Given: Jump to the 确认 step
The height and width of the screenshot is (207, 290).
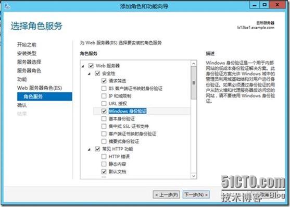Looking at the screenshot, I should pyautogui.click(x=22, y=105).
